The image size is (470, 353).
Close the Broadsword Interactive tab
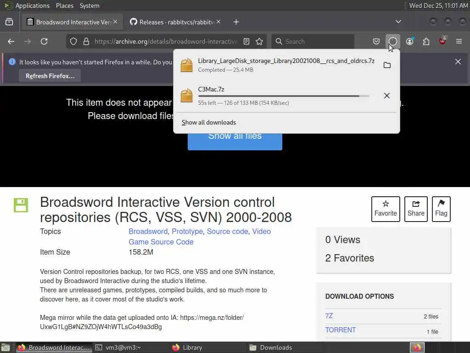click(115, 22)
